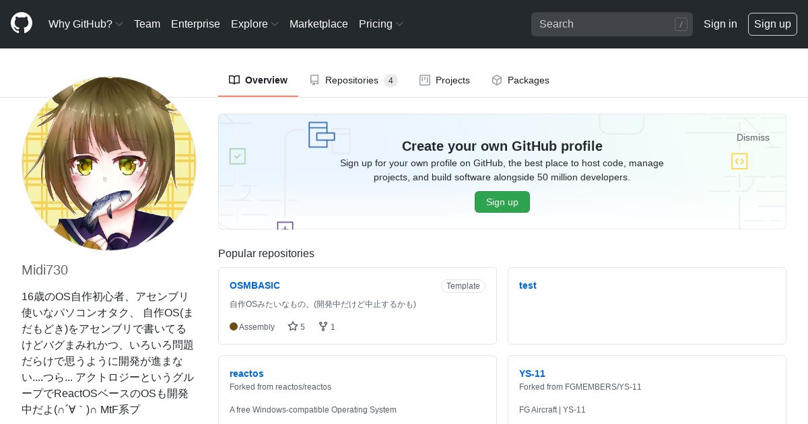Expand the Why GitHub? menu
The height and width of the screenshot is (424, 808).
(x=86, y=24)
